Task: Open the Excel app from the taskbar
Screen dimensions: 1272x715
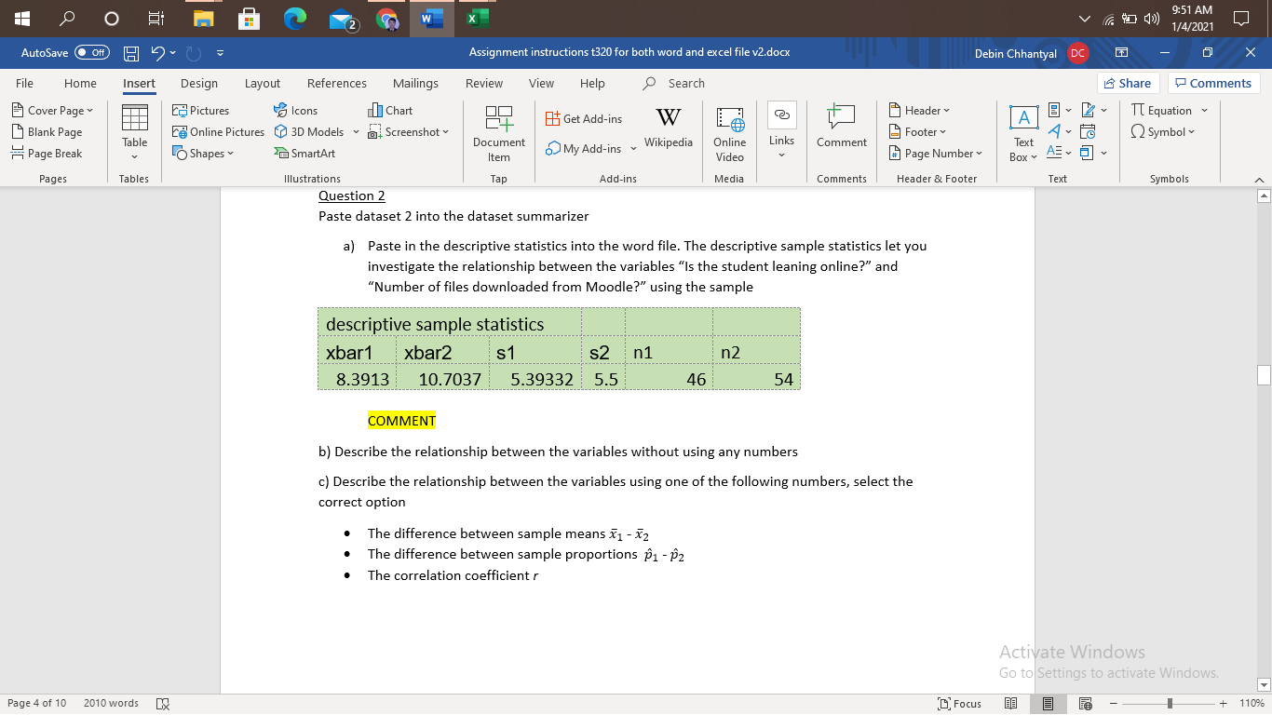Action: pyautogui.click(x=478, y=17)
